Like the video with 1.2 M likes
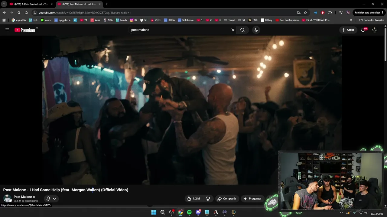 193,199
